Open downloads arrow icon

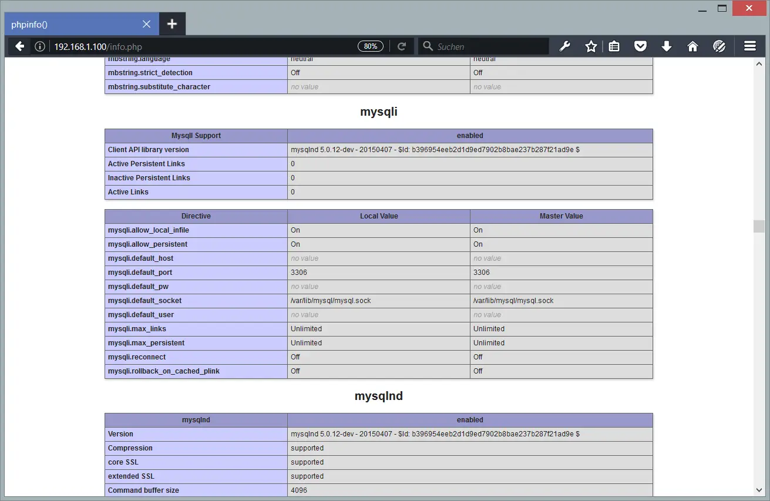coord(666,46)
